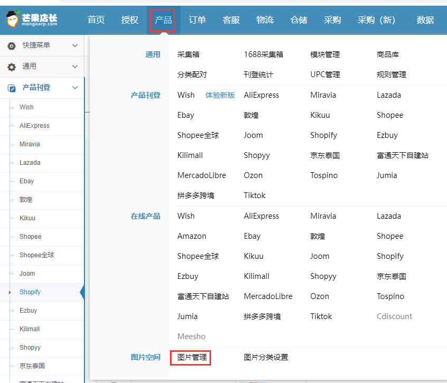The height and width of the screenshot is (383, 447).
Task: Open 采集箱 in the dropdown menu
Action: tap(188, 54)
